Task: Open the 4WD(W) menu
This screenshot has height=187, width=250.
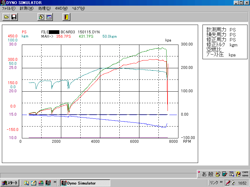Action: click(x=61, y=8)
